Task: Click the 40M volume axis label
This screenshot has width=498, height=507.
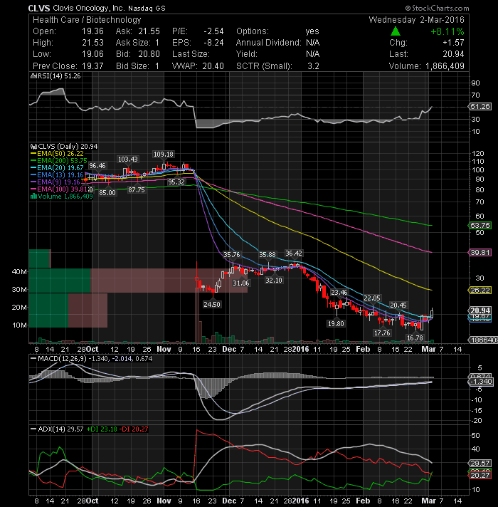Action: [x=19, y=271]
